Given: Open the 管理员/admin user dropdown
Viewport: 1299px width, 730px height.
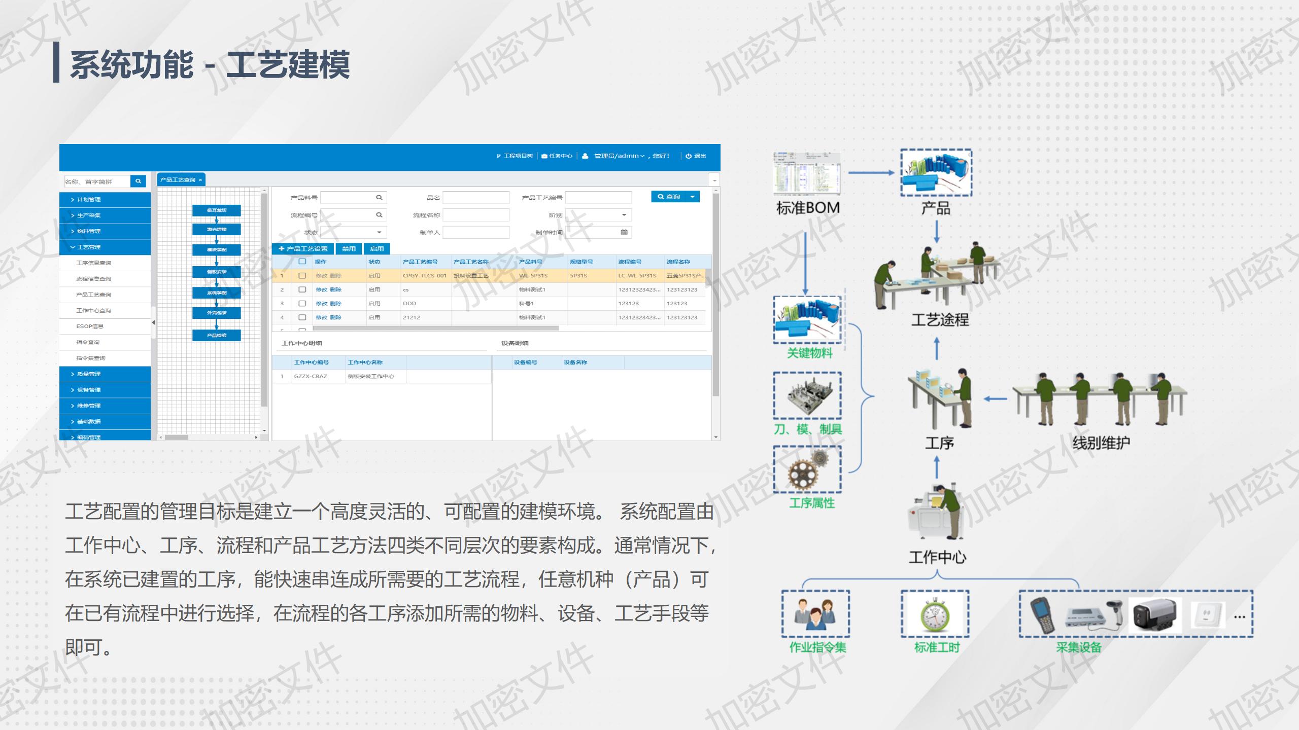Looking at the screenshot, I should (x=619, y=156).
